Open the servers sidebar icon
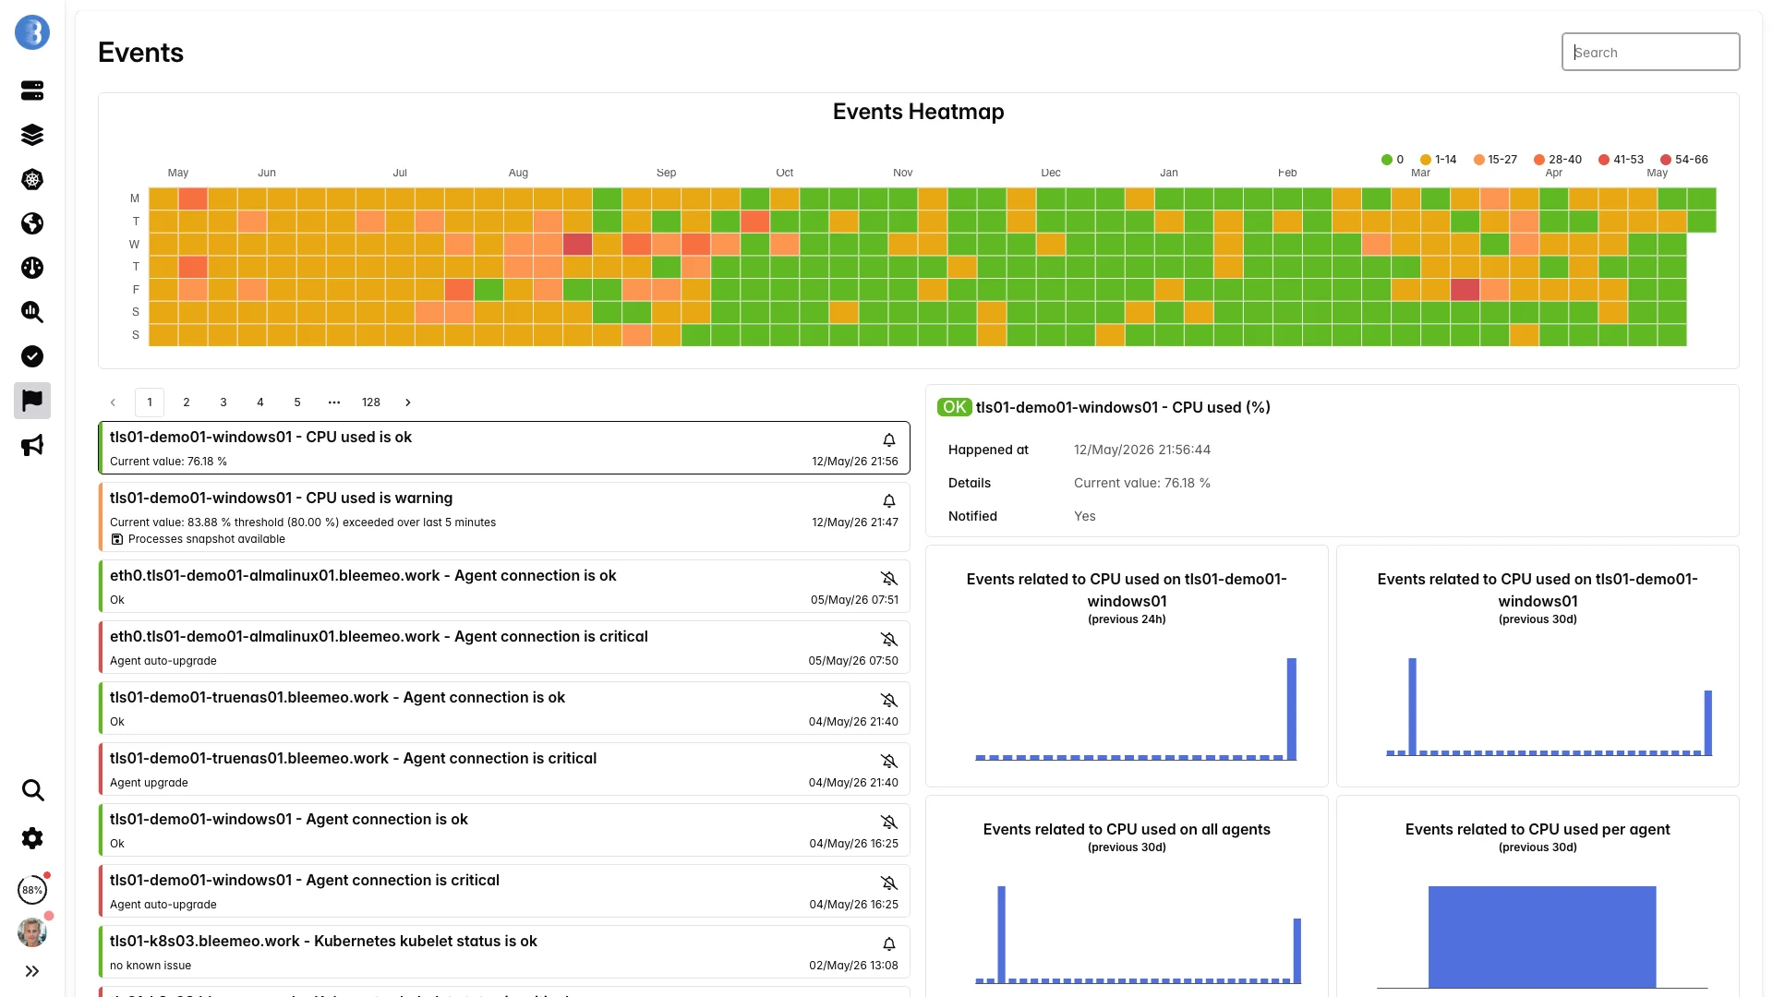The height and width of the screenshot is (997, 1773). pos(32,90)
